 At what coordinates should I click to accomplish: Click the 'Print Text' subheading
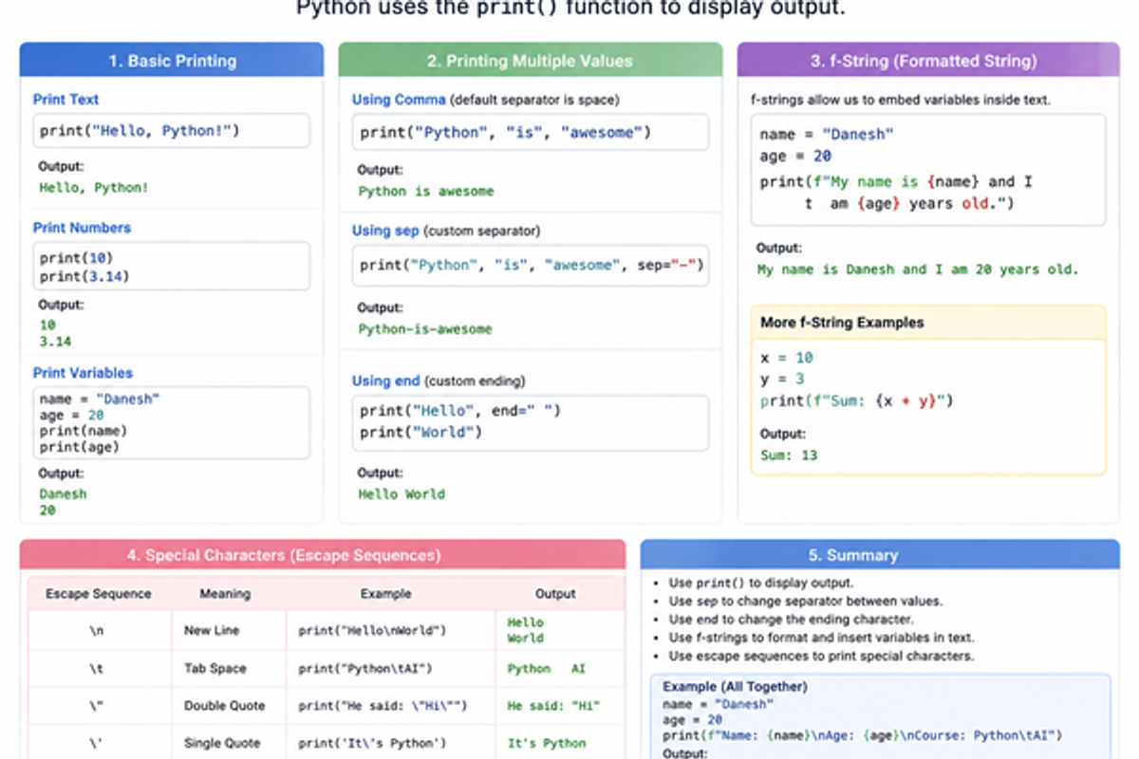point(65,100)
